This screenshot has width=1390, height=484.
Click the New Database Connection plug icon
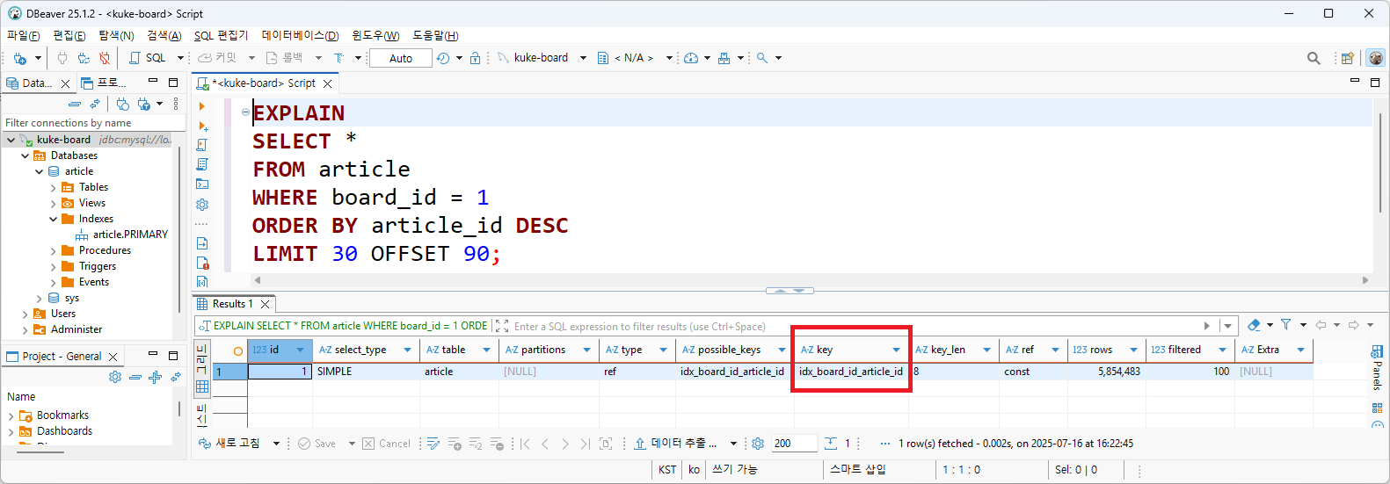point(19,58)
